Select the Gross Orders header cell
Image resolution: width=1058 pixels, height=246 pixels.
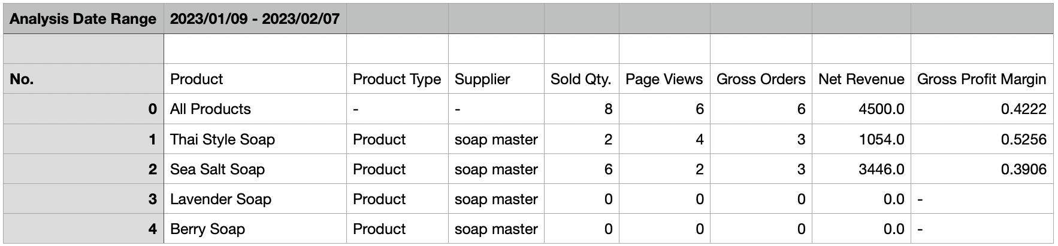[761, 79]
